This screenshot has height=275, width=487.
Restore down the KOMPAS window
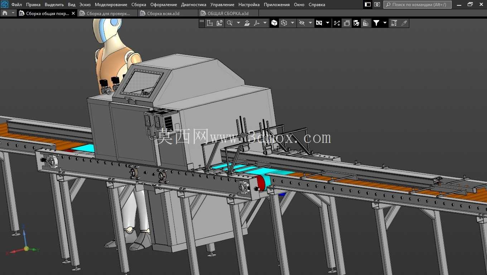tap(470, 5)
